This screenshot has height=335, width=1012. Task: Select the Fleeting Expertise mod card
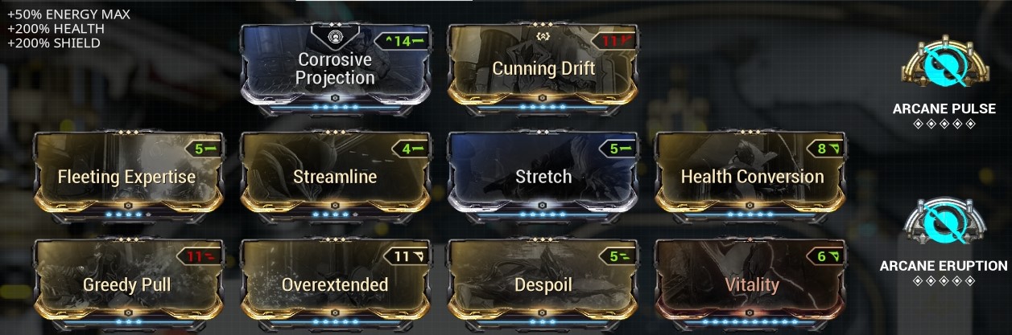point(127,175)
